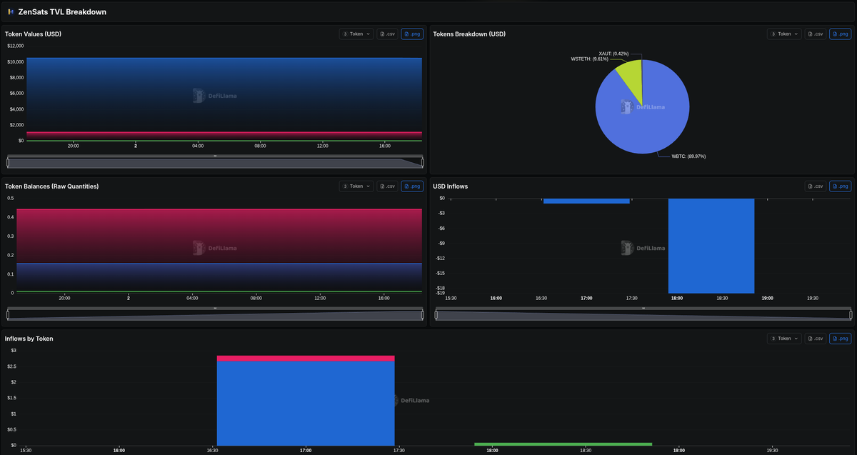Click the blue area in Token Balances chart
This screenshot has height=455, width=857.
(219, 276)
